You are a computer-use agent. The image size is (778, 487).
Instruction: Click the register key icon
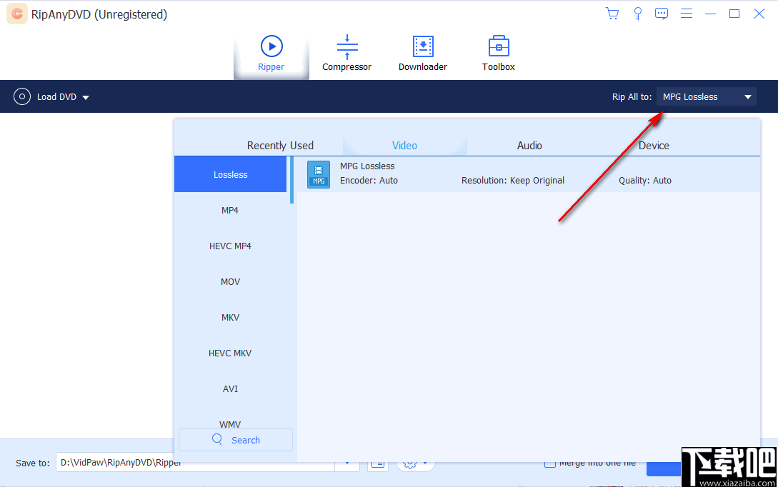(637, 14)
